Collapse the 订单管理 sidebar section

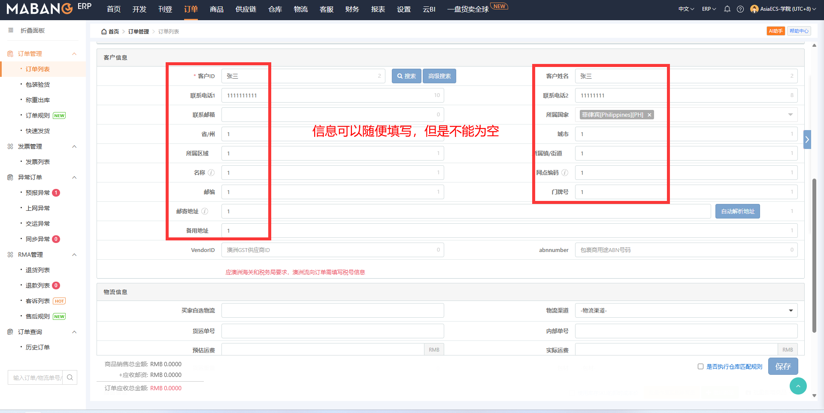tap(74, 54)
